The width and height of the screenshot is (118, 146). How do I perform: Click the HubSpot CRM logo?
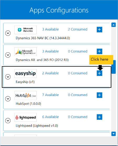point(25,96)
